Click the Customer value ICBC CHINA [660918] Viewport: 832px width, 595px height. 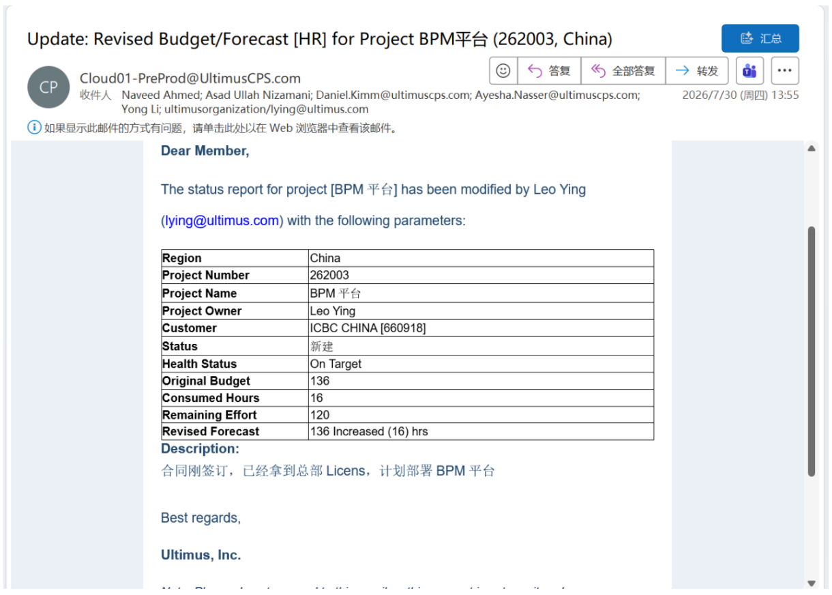(481, 328)
